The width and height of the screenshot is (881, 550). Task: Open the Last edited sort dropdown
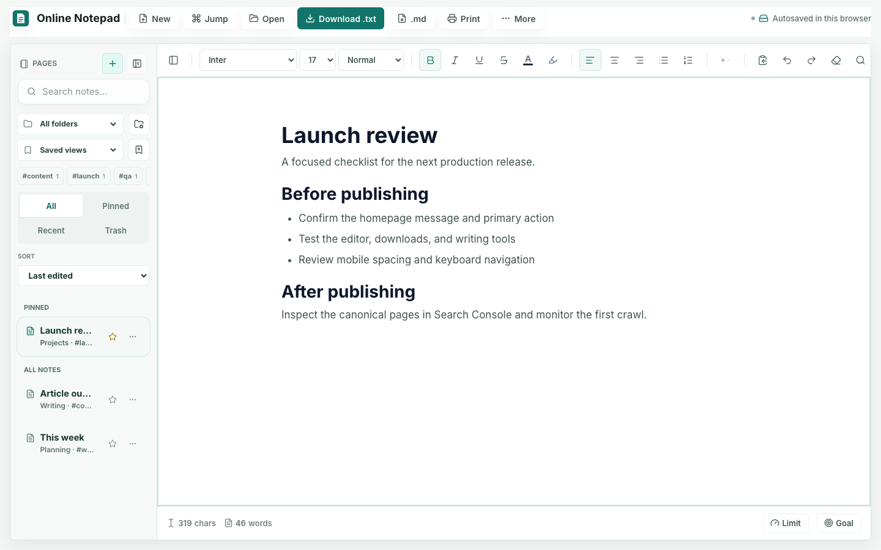click(83, 276)
